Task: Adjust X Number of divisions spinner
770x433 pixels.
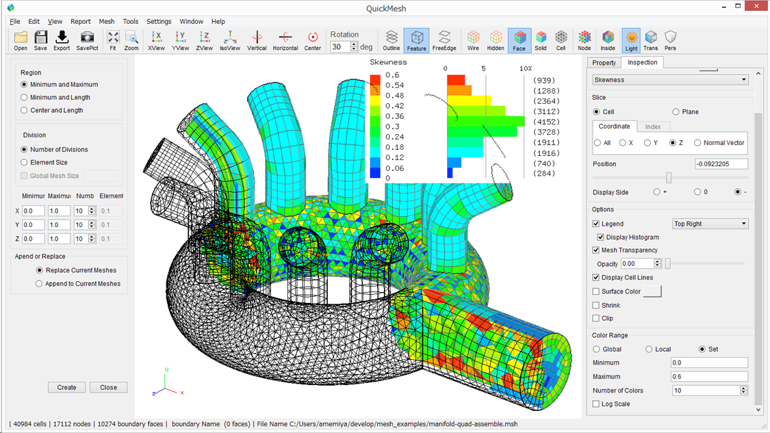Action: pyautogui.click(x=92, y=211)
